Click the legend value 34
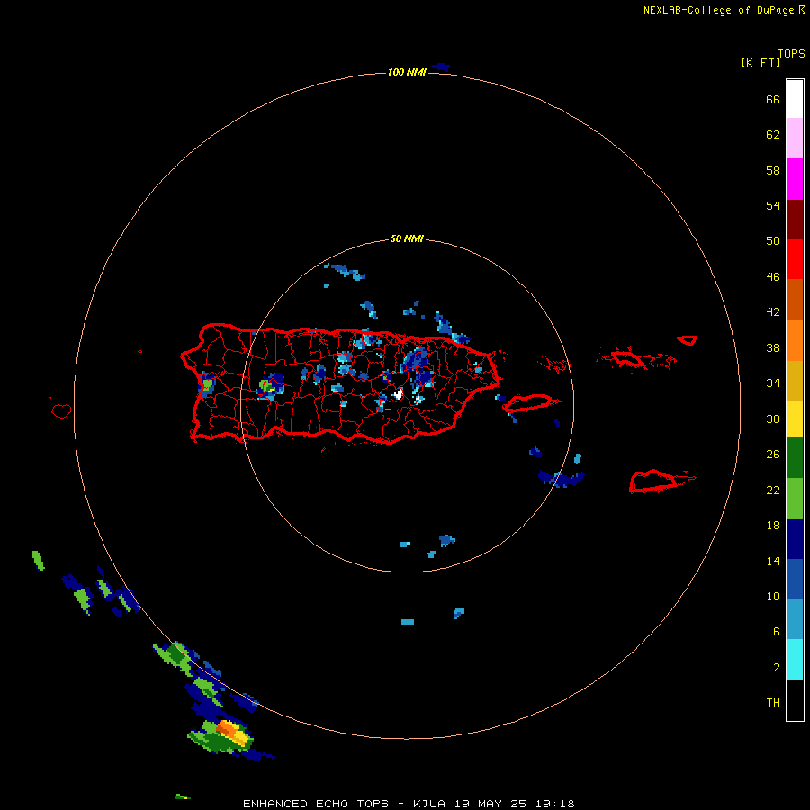Viewport: 810px width, 810px height. (773, 382)
